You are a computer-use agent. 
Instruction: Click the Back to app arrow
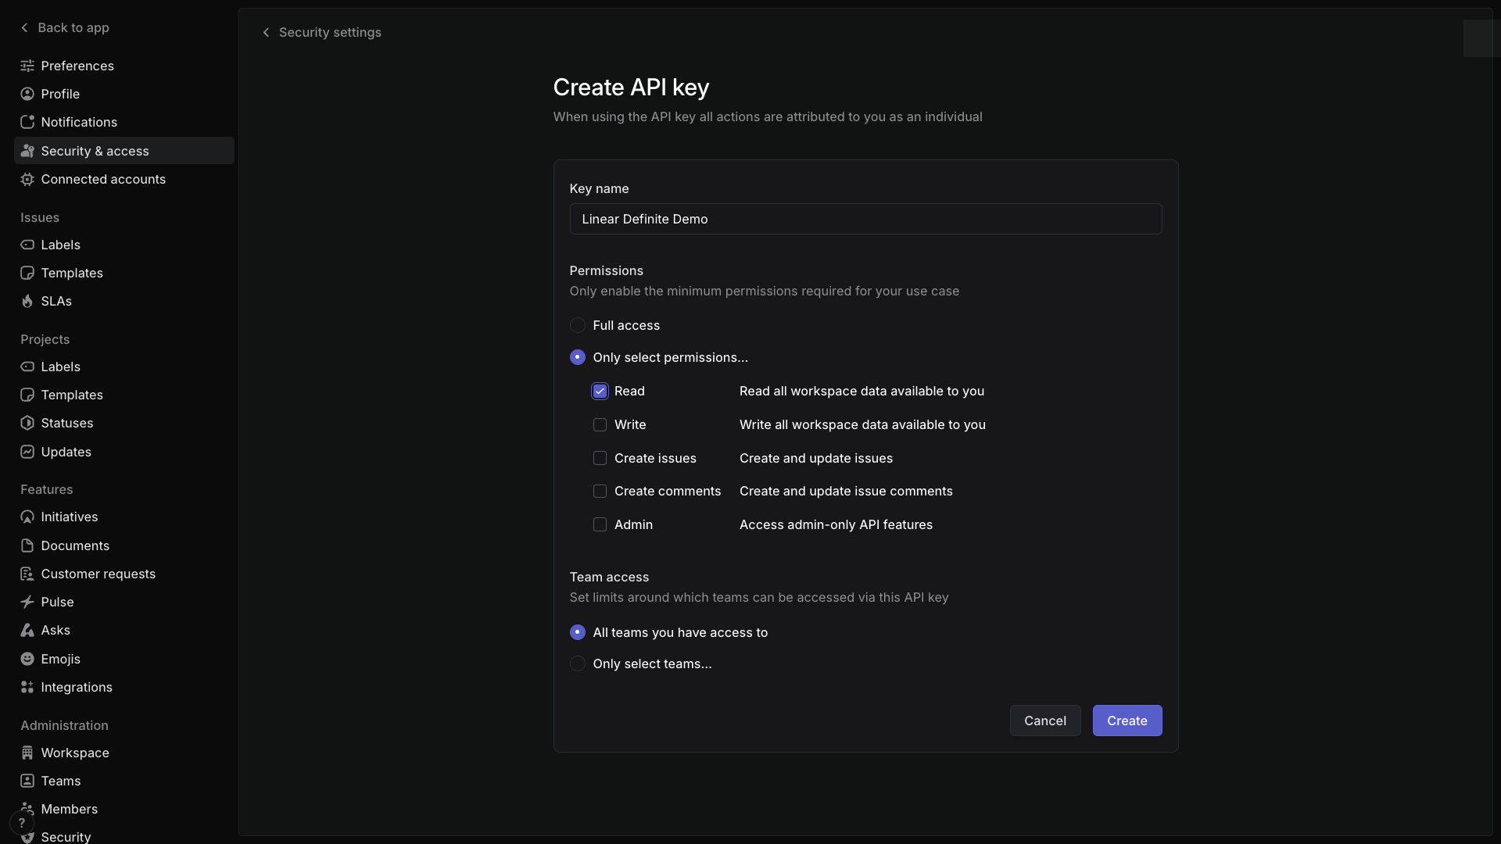(x=25, y=28)
